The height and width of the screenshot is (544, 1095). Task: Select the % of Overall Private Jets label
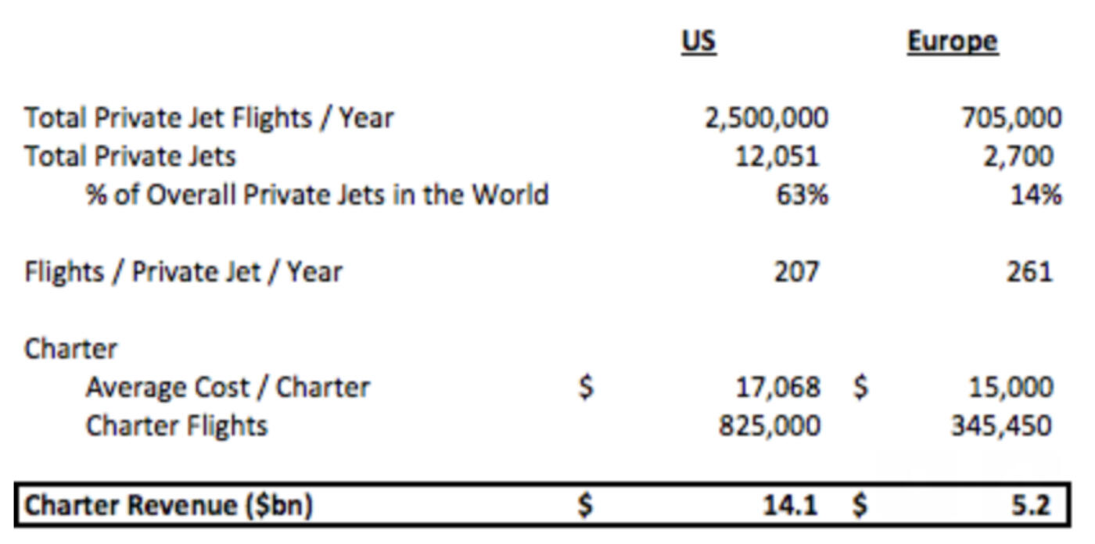point(317,194)
